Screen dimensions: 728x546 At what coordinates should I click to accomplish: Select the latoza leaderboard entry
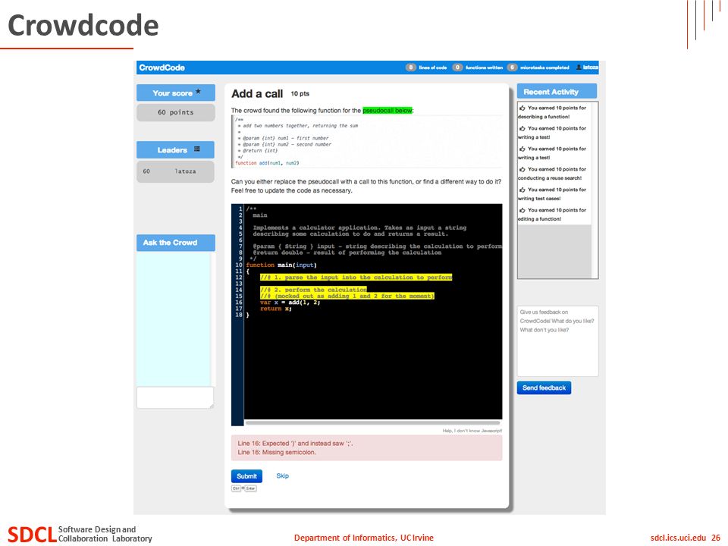point(175,171)
